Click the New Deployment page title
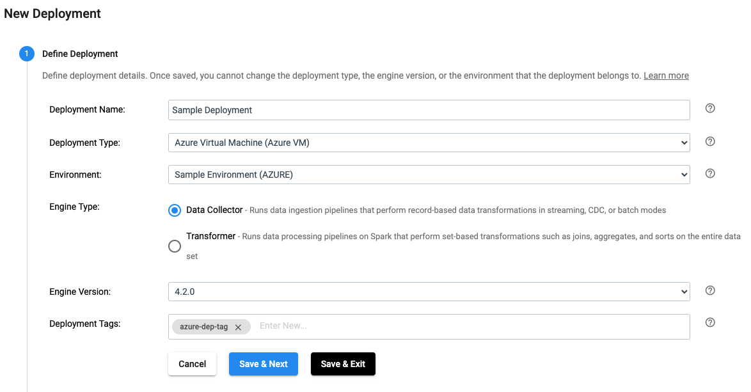Screen dimensions: 751x392 (x=52, y=13)
